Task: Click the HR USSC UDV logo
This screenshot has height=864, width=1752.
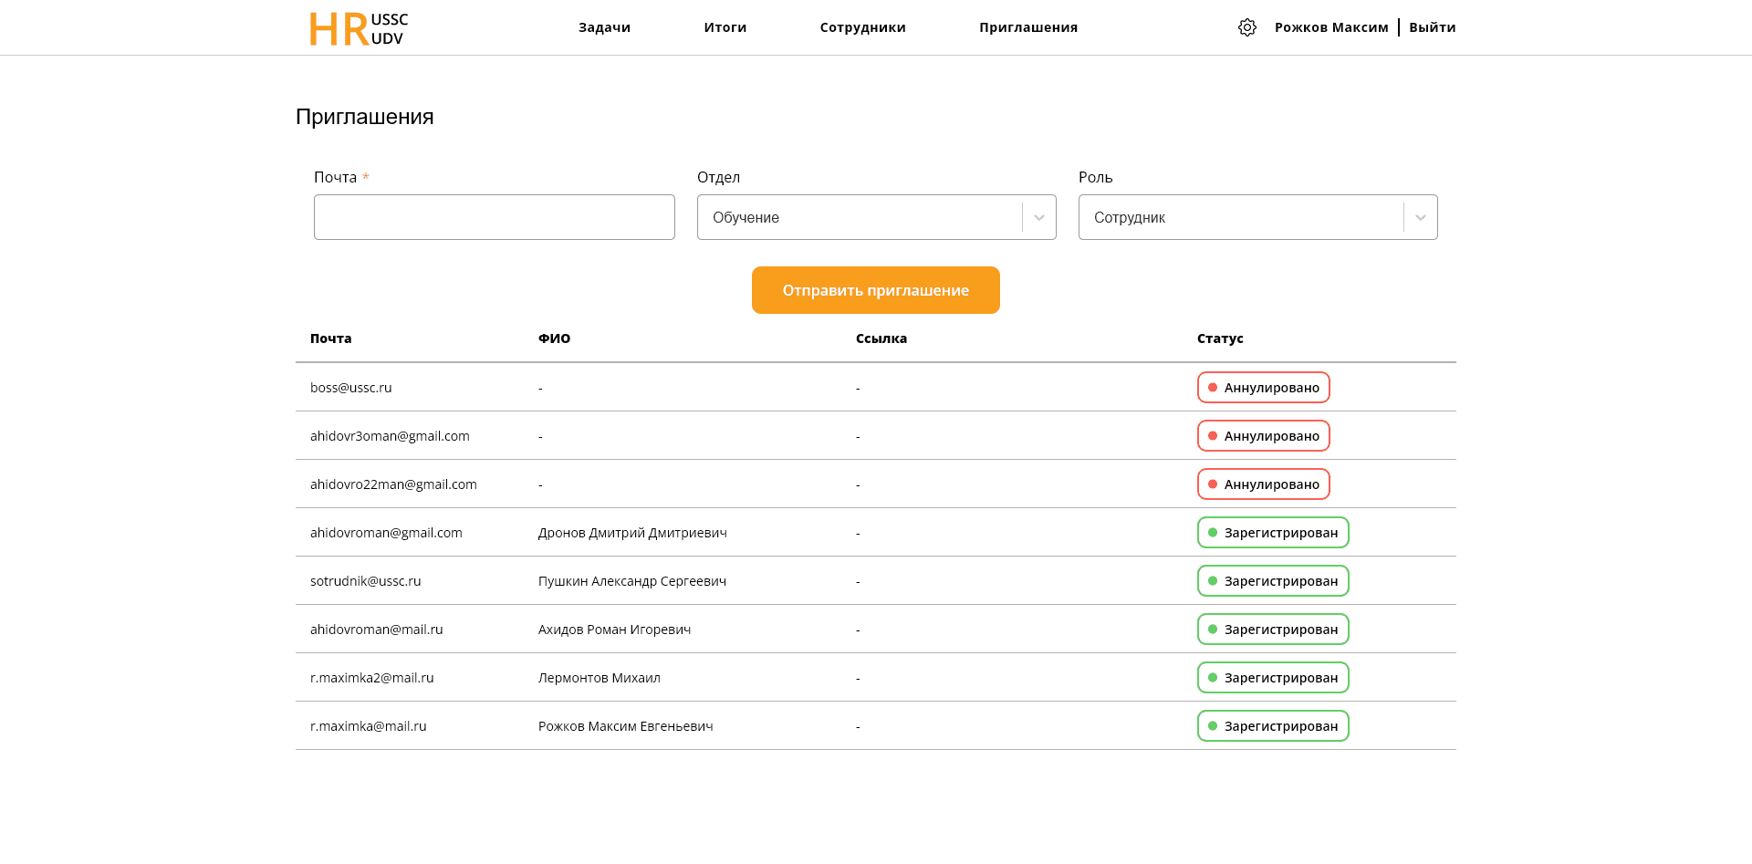Action: [x=359, y=28]
